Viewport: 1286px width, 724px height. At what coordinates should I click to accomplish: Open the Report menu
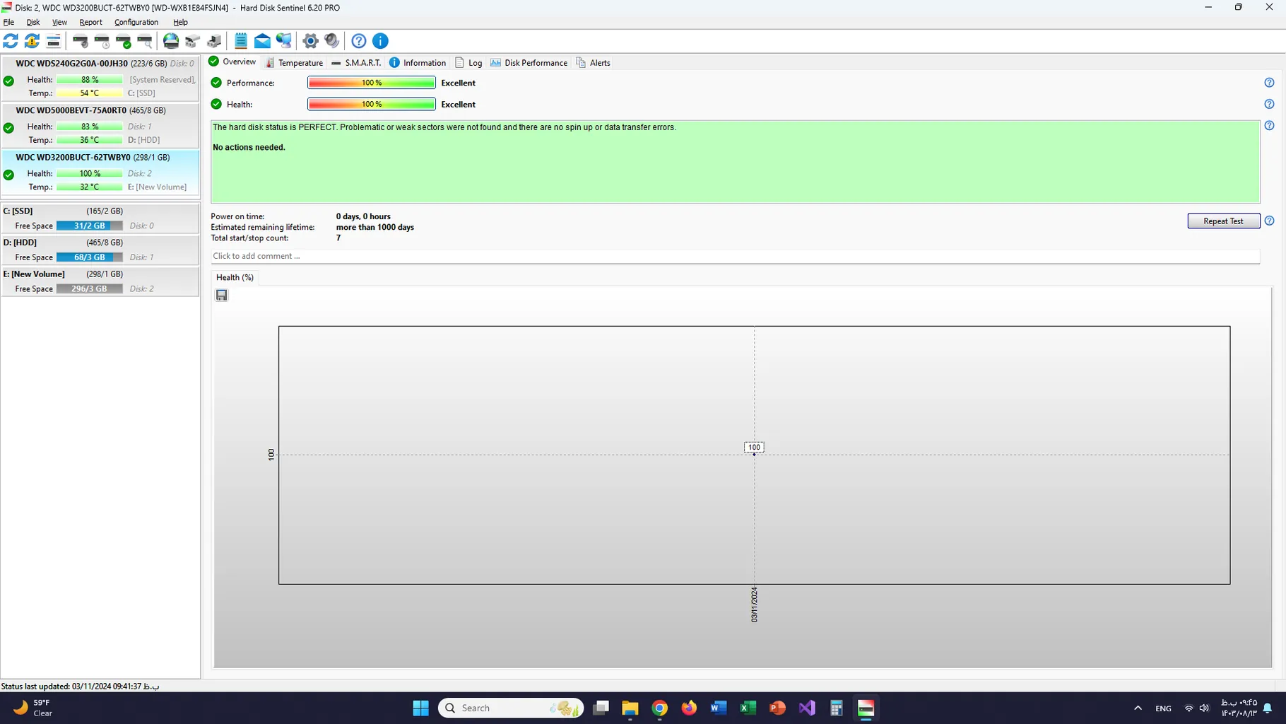point(90,22)
